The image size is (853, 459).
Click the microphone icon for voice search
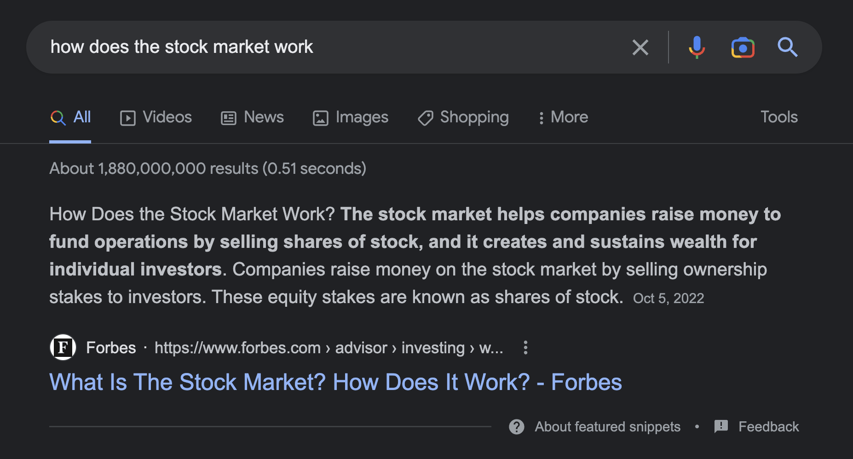[696, 47]
